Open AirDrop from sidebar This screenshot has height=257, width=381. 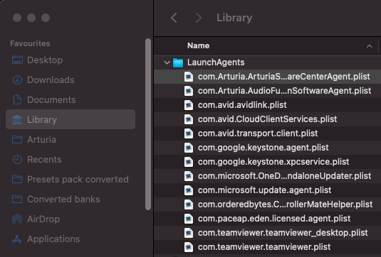coord(71,219)
